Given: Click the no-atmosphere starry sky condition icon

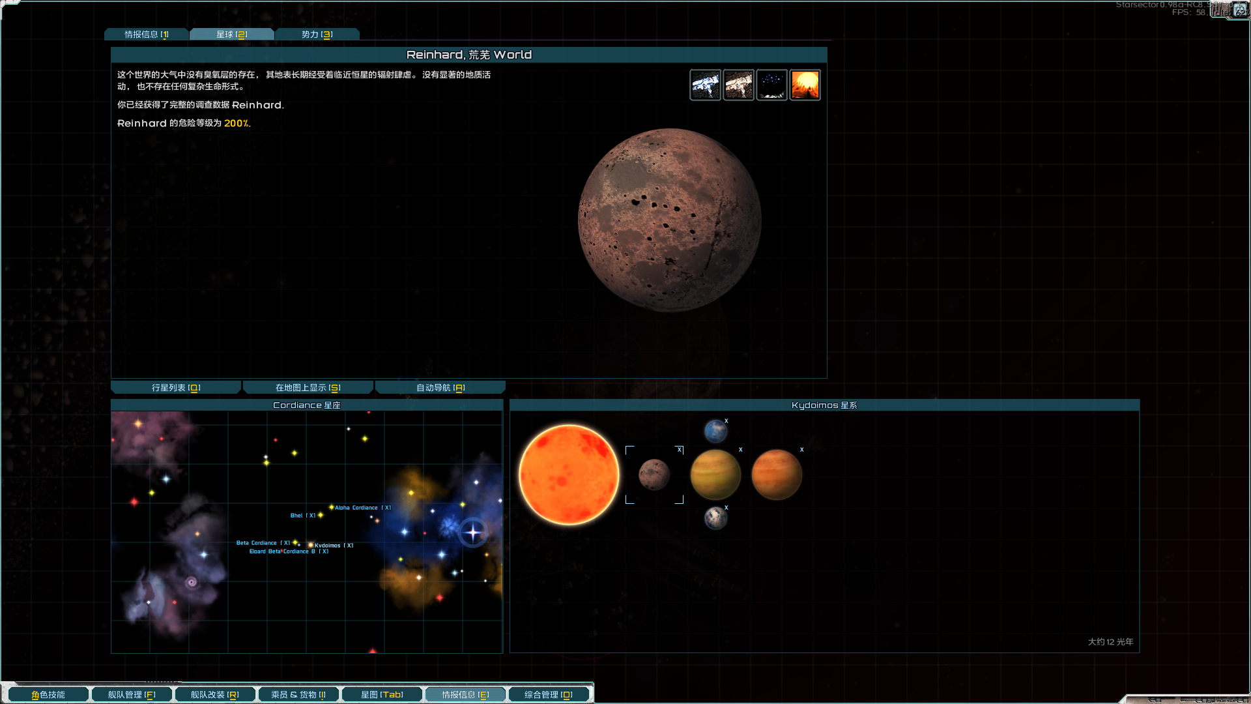Looking at the screenshot, I should point(771,85).
